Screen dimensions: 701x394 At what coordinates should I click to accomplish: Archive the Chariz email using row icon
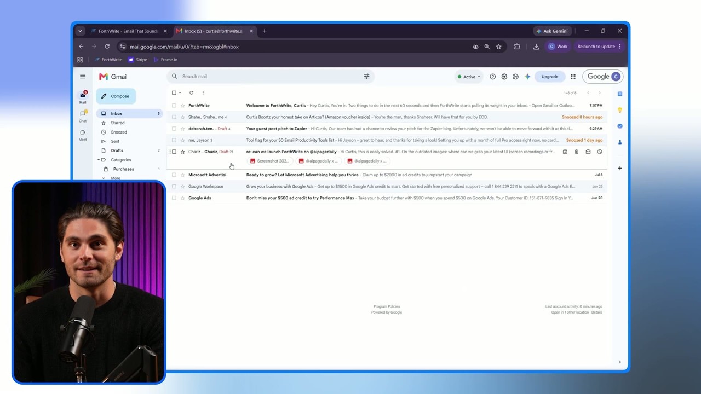click(x=565, y=152)
